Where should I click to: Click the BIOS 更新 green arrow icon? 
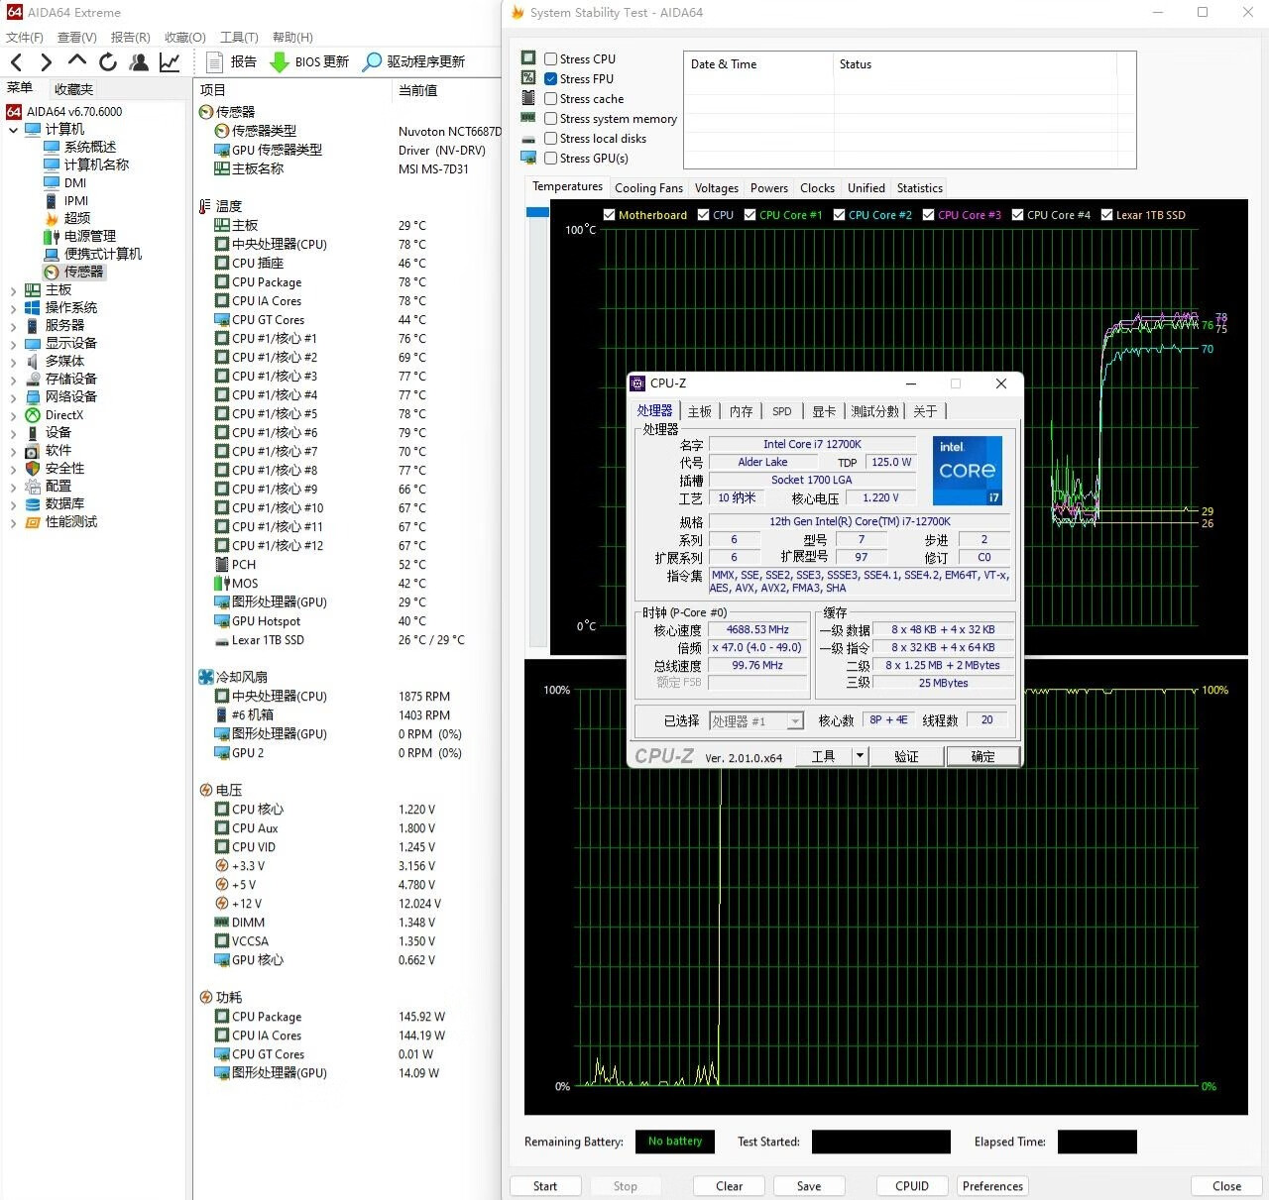280,61
